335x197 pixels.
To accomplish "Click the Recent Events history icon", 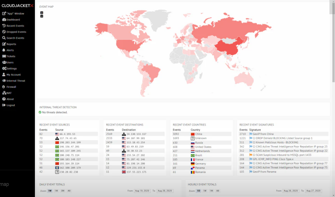I will [x=4, y=26].
